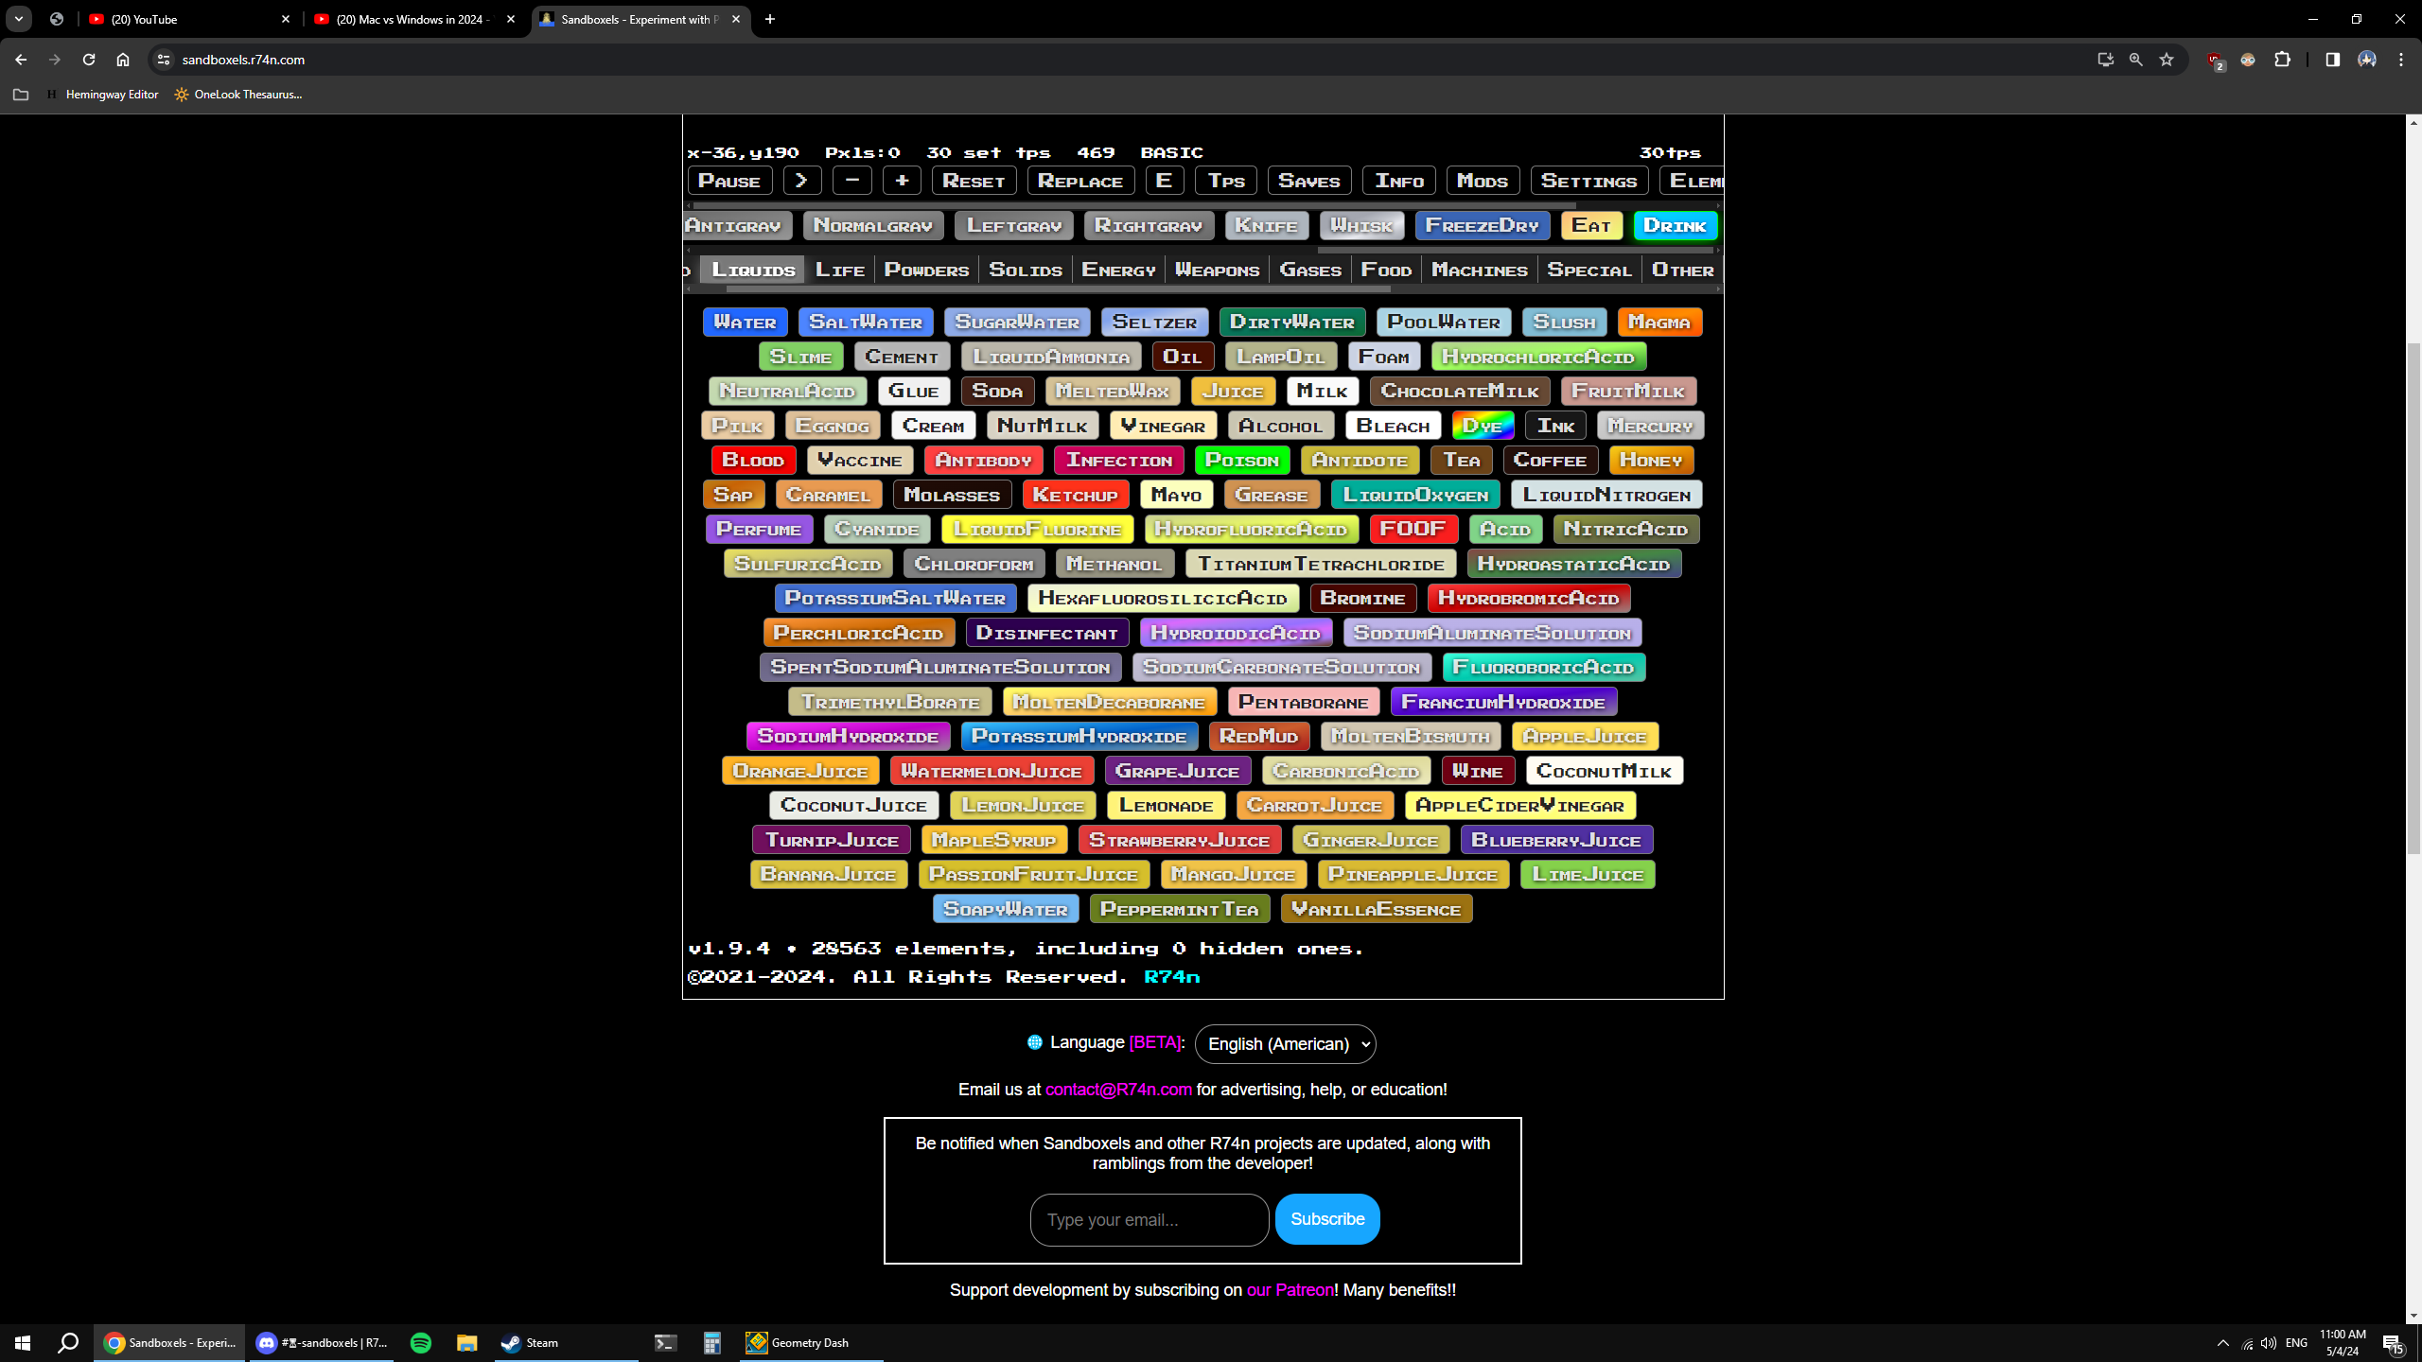Toggle the Pause simulation button

coord(729,181)
